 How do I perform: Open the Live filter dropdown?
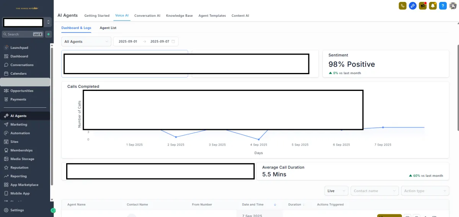click(x=336, y=191)
